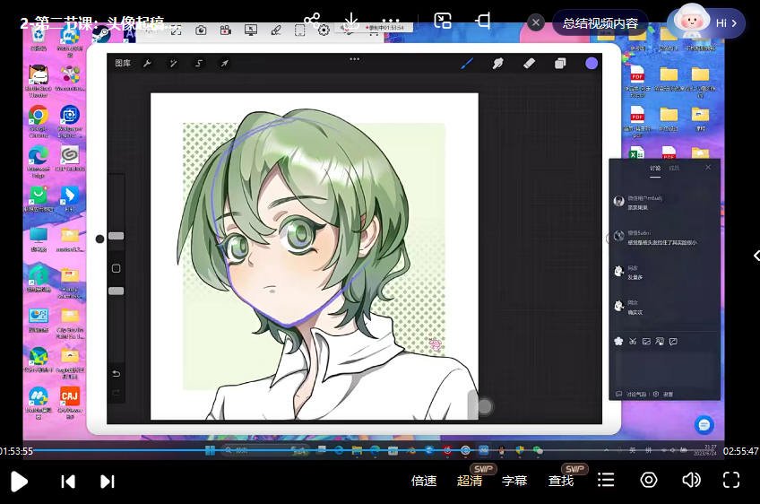Open the playlist icon in player bar

tap(607, 481)
